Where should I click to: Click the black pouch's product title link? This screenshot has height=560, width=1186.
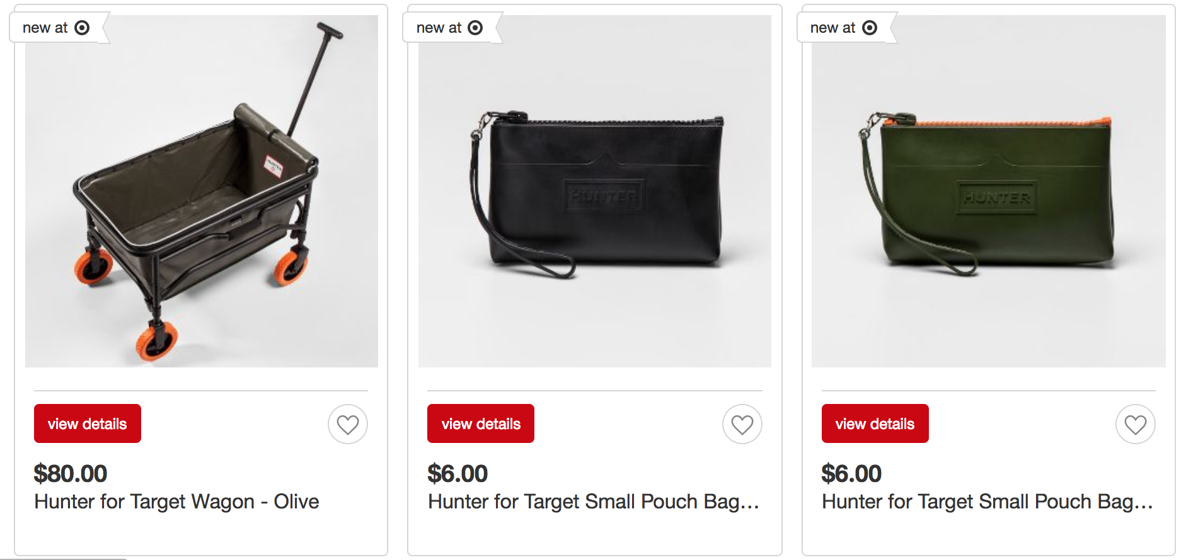593,501
